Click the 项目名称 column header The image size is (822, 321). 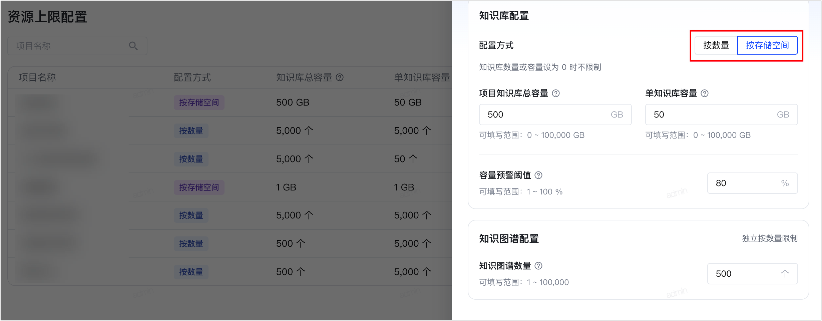pyautogui.click(x=37, y=78)
